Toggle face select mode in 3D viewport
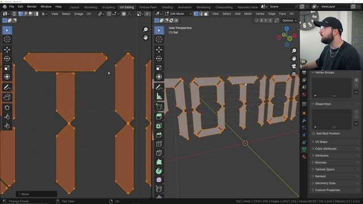The height and width of the screenshot is (204, 363). coord(206,14)
